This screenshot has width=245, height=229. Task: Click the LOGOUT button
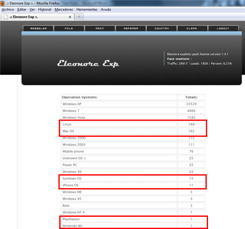click(223, 28)
